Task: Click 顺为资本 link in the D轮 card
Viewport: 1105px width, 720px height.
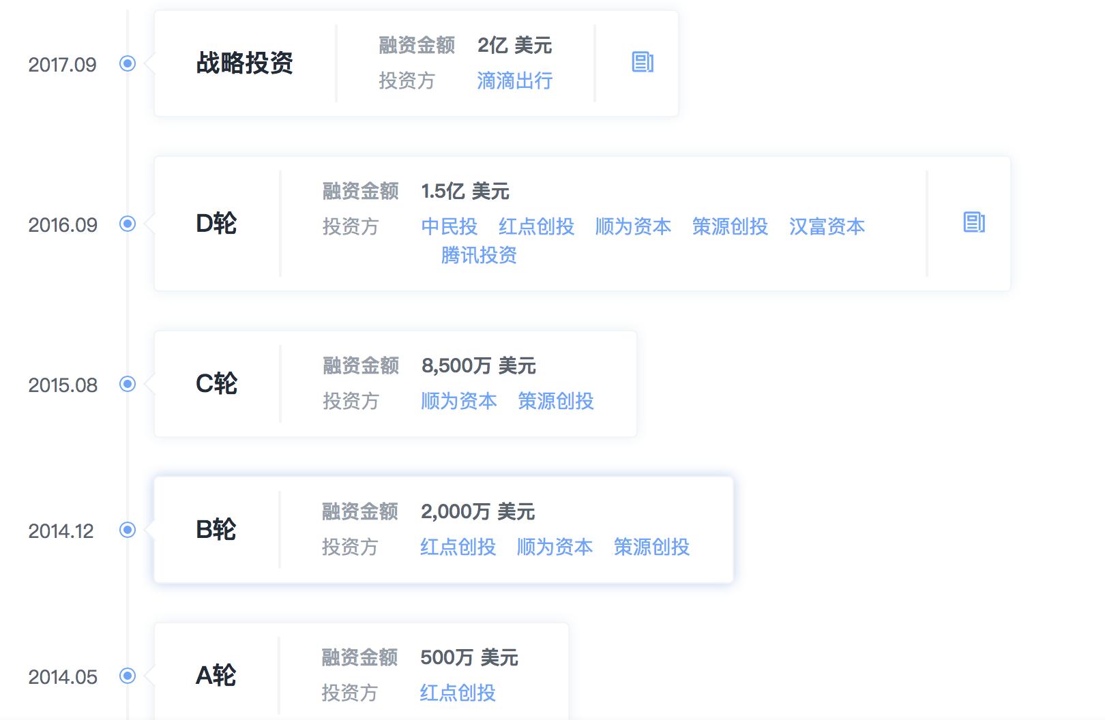Action: (x=633, y=226)
